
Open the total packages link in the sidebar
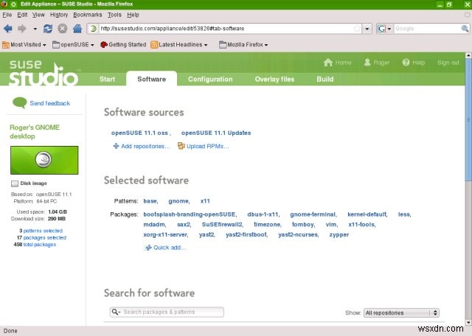(39, 245)
